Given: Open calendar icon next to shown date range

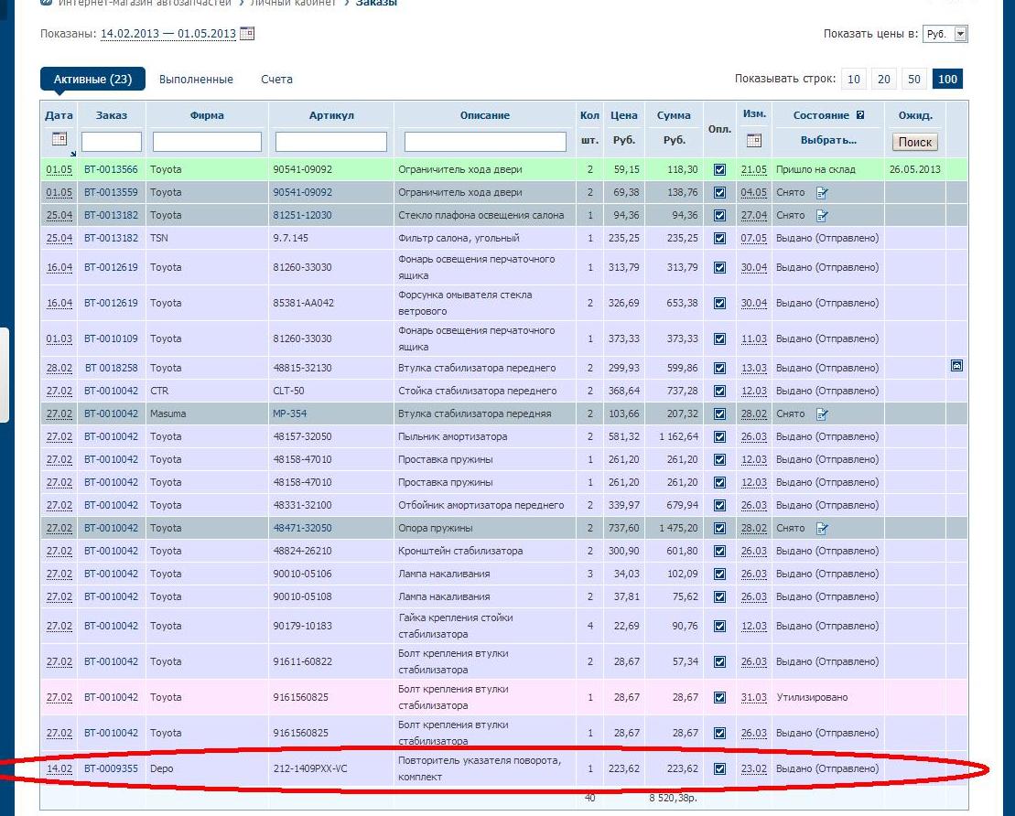Looking at the screenshot, I should point(247,34).
